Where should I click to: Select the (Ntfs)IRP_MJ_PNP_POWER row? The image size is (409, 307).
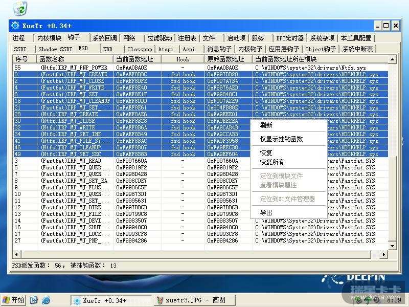pyautogui.click(x=200, y=68)
